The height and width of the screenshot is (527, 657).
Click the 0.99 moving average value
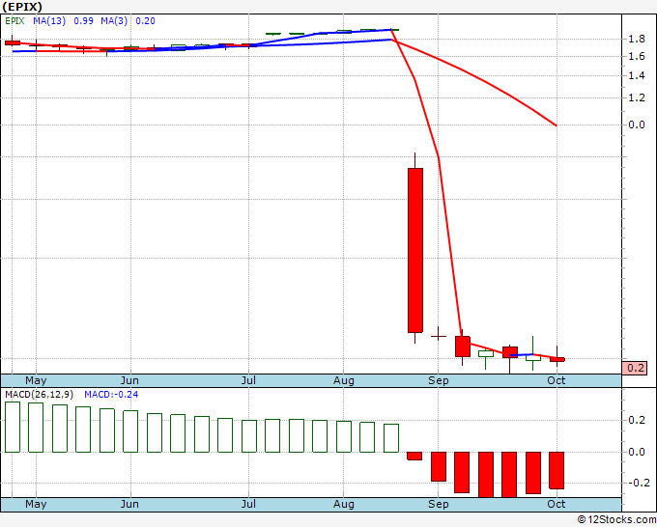pos(83,21)
